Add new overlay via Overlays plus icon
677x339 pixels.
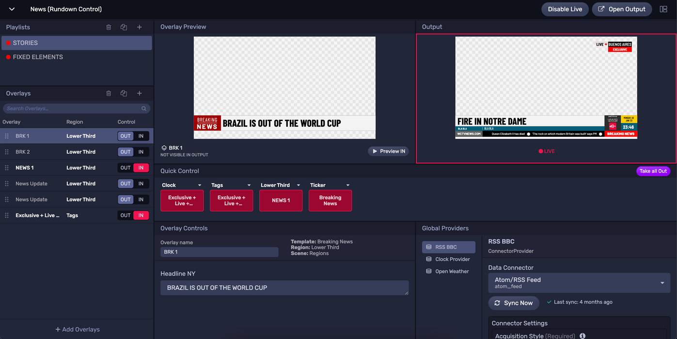tap(140, 93)
